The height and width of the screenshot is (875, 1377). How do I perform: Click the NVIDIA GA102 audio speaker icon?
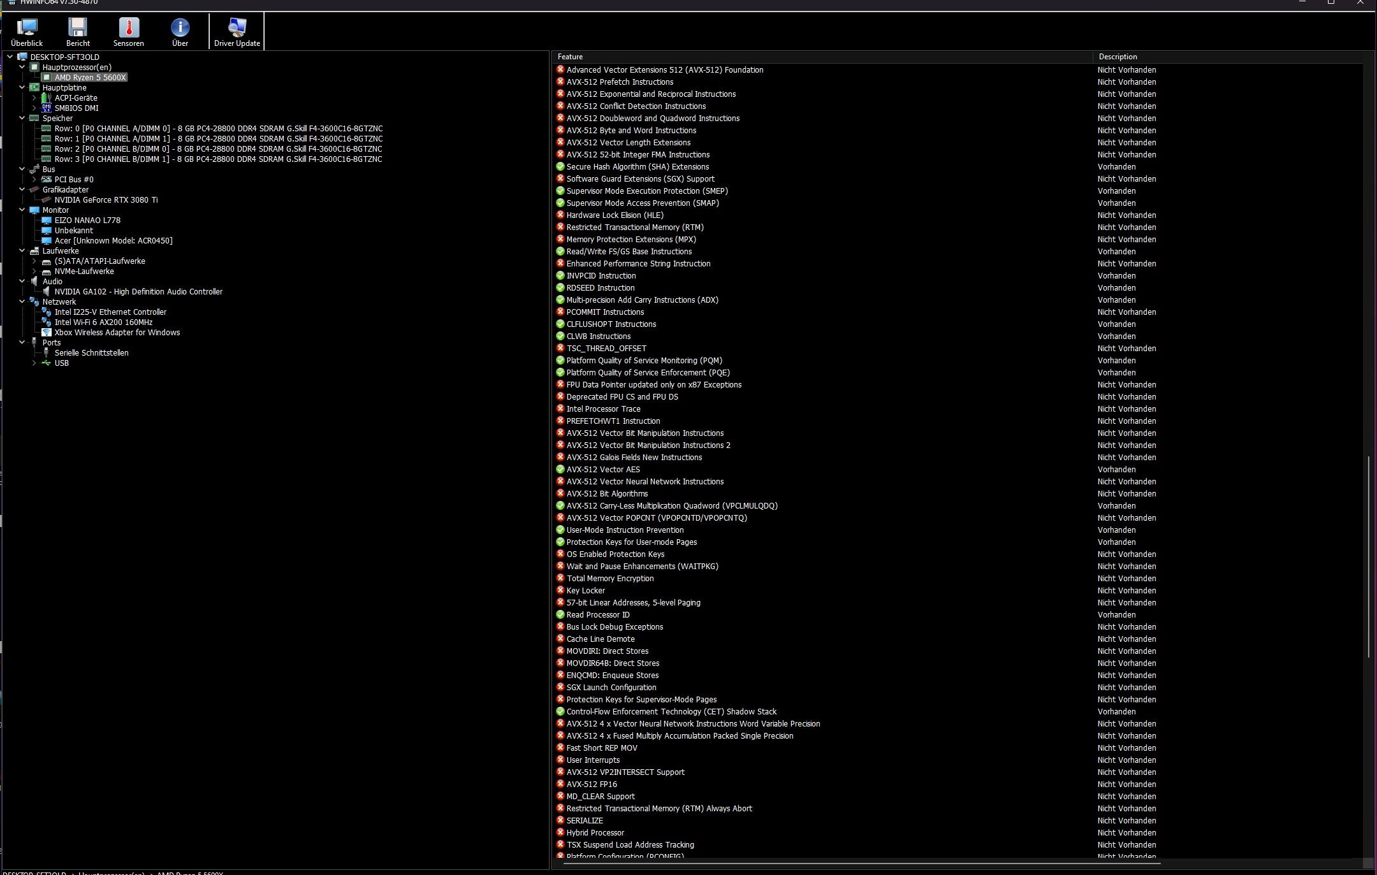(47, 291)
